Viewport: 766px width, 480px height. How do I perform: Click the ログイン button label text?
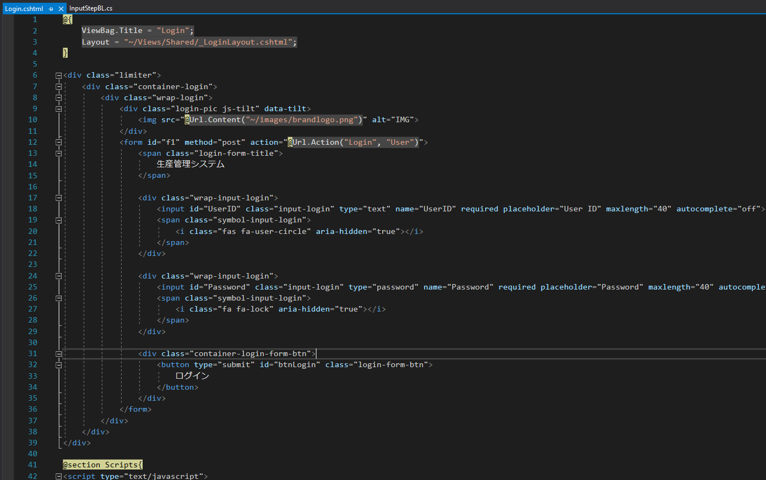coord(192,375)
